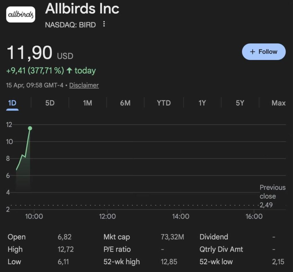Image resolution: width=293 pixels, height=272 pixels.
Task: Open the three-dot more options menu
Action: (x=104, y=24)
